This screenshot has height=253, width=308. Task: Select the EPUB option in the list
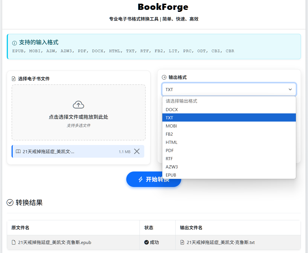click(x=171, y=175)
